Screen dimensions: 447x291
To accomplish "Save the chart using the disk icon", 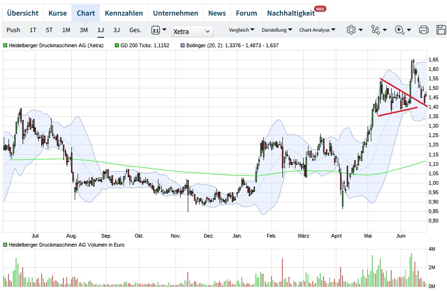I will point(440,29).
